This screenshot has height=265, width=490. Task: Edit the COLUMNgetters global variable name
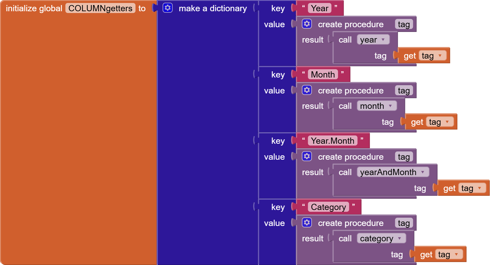point(100,8)
